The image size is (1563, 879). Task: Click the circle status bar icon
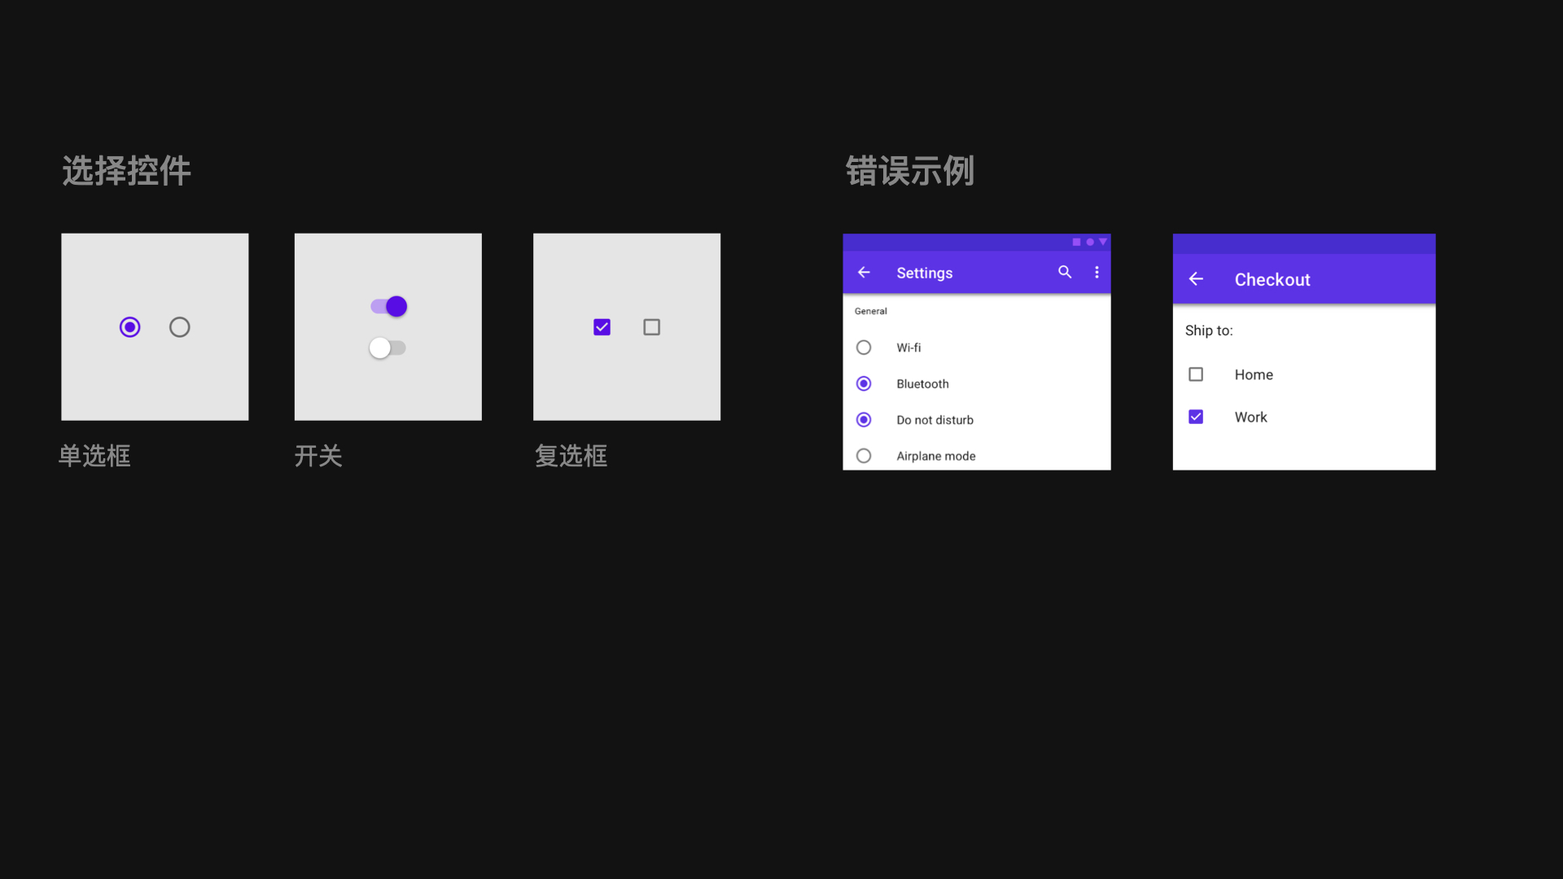1090,242
